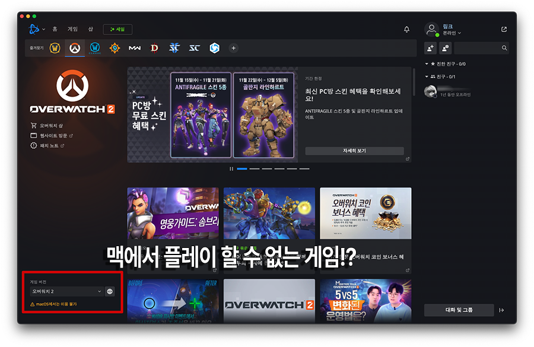This screenshot has width=534, height=347.
Task: Click the 링크 profile name
Action: pyautogui.click(x=447, y=26)
